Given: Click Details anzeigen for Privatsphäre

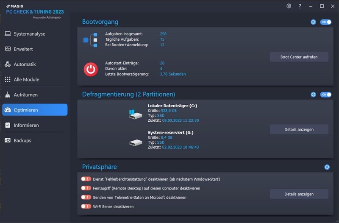Looking at the screenshot, I should click(299, 194).
